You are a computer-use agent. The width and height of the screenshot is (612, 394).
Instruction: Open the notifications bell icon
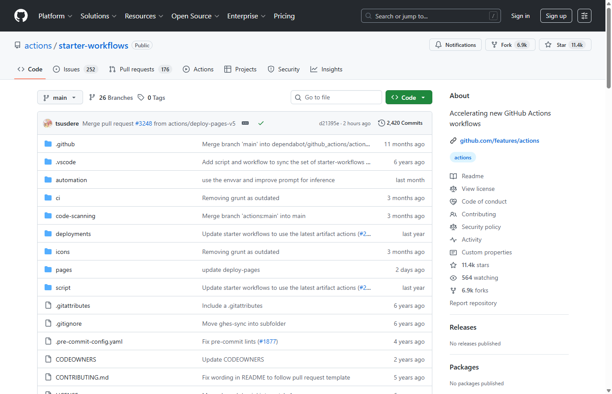click(x=439, y=44)
